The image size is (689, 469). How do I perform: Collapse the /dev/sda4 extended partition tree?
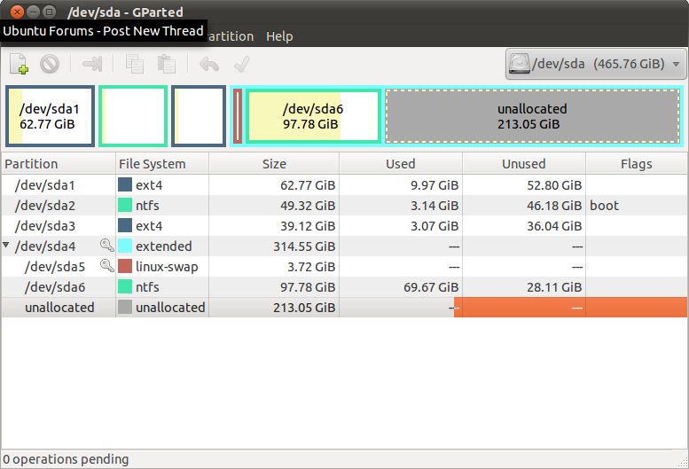7,246
